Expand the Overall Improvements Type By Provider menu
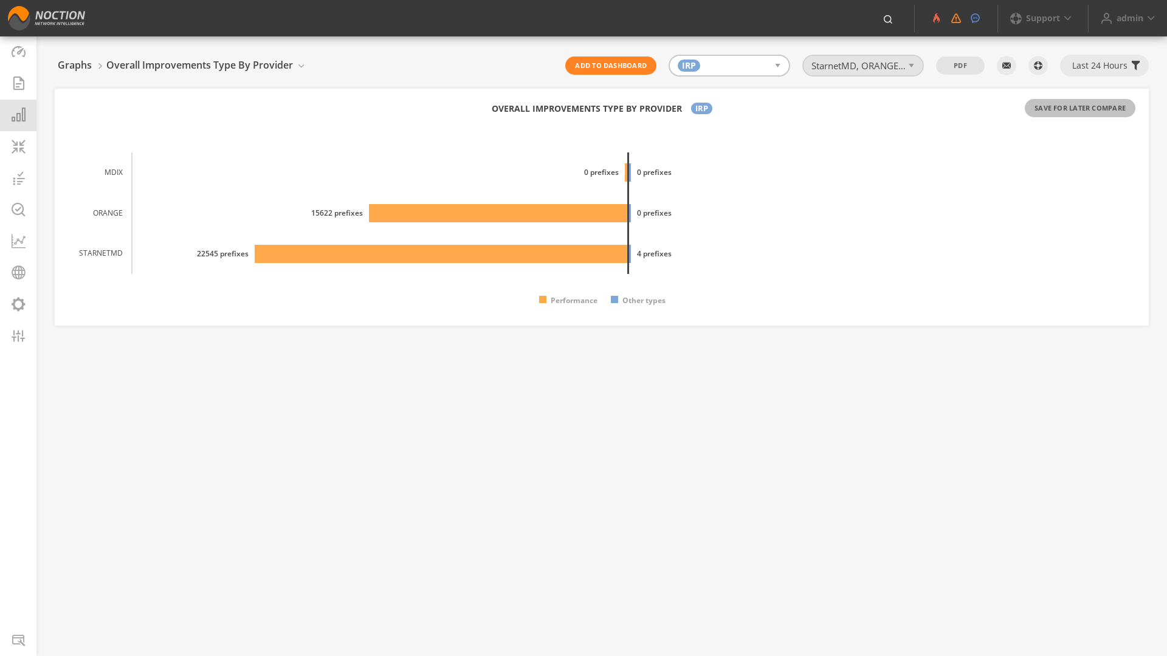1167x656 pixels. click(205, 65)
